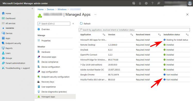Click Not installed status for Mozilla Firefox
The image size is (193, 101).
coord(172,80)
